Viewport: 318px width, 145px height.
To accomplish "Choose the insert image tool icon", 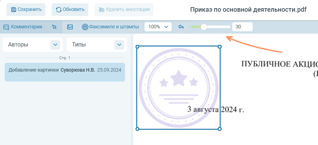I will (70, 27).
